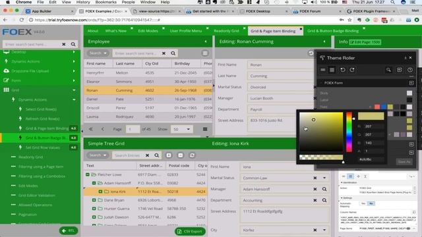Open the Employee Search dropdown button
Image resolution: width=422 pixels, height=237 pixels.
98,53
